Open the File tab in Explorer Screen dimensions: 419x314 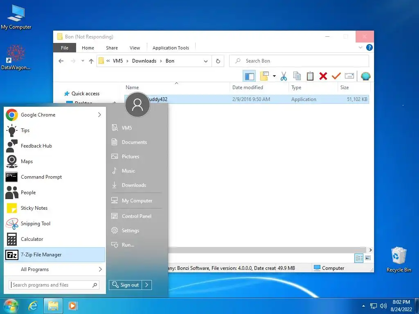(x=65, y=48)
